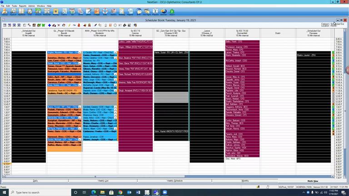Image resolution: width=349 pixels, height=196 pixels.
Task: Expand dropdown arrow on Li, Cecilia appointment
Action: tap(116, 53)
